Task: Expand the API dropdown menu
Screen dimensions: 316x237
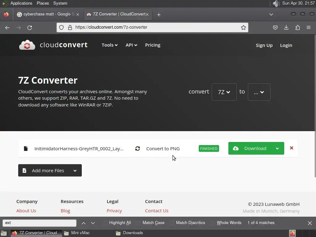Action: coord(131,45)
